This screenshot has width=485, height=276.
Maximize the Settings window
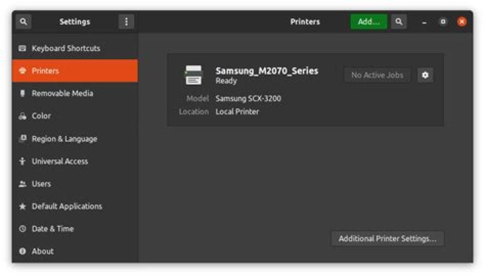[443, 22]
